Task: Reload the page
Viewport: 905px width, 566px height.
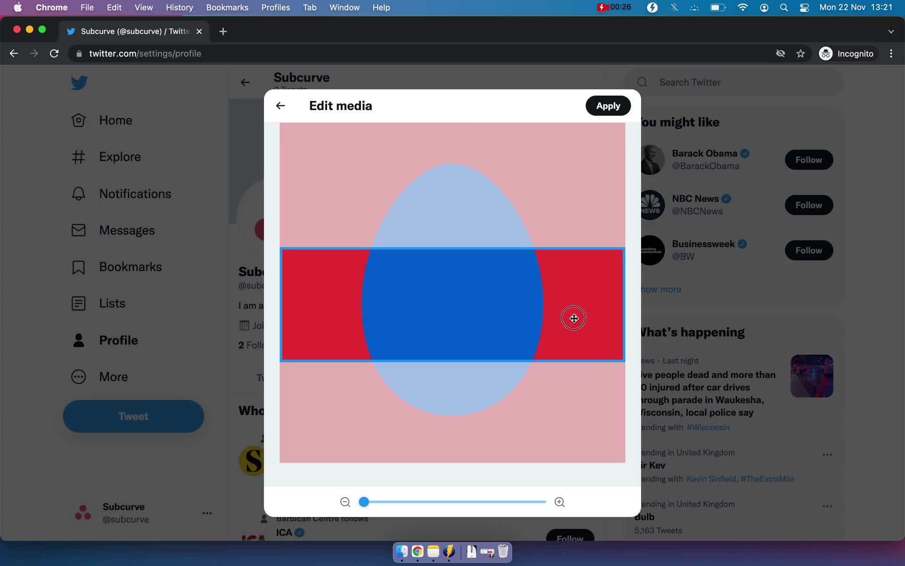Action: pos(54,54)
